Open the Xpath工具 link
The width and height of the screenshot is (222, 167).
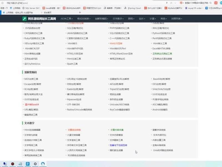click(x=72, y=64)
